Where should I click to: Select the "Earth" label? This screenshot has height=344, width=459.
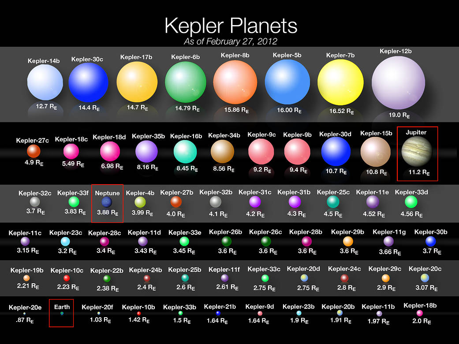coord(62,307)
